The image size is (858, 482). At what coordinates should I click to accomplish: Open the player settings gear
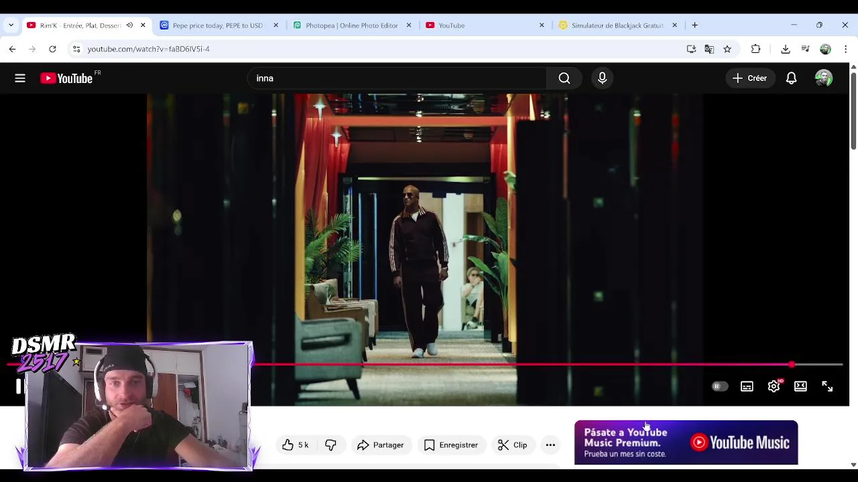pyautogui.click(x=774, y=386)
